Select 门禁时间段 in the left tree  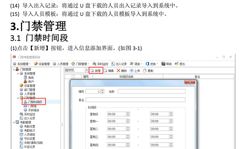[x=34, y=102]
